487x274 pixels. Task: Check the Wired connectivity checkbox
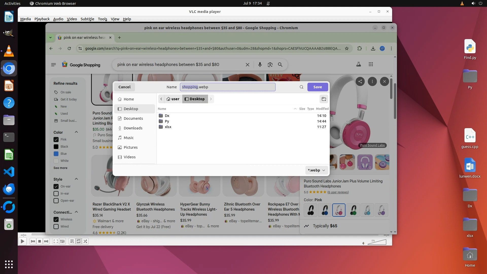(x=56, y=227)
